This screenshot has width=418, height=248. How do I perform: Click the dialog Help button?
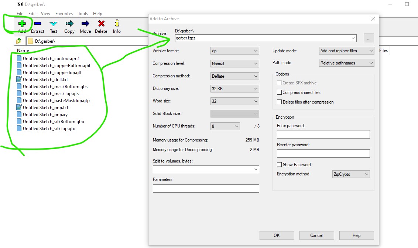tap(356, 235)
